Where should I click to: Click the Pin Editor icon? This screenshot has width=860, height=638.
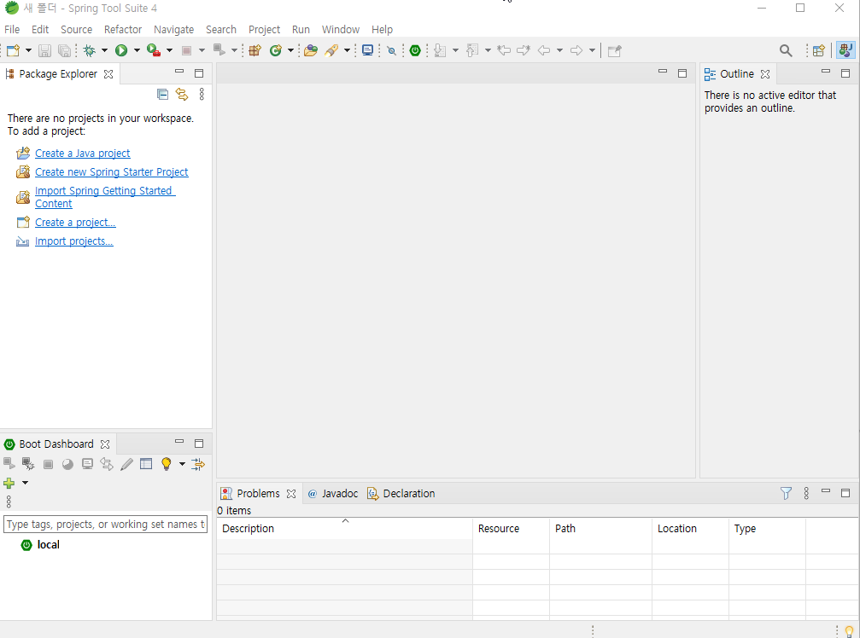(x=614, y=51)
